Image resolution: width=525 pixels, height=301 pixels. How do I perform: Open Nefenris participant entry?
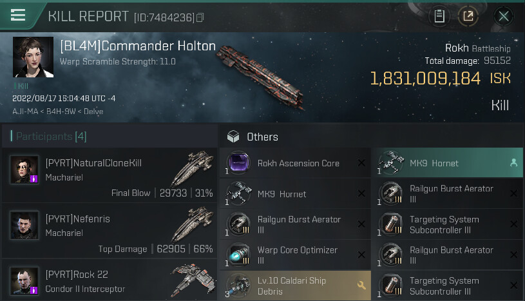click(x=110, y=231)
